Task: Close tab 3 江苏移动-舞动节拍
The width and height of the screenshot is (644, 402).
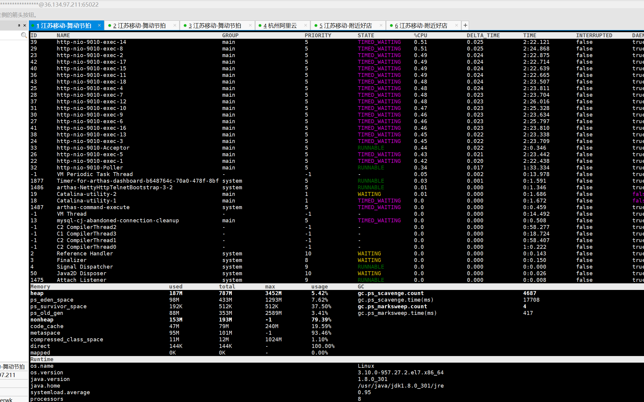Action: pyautogui.click(x=250, y=26)
